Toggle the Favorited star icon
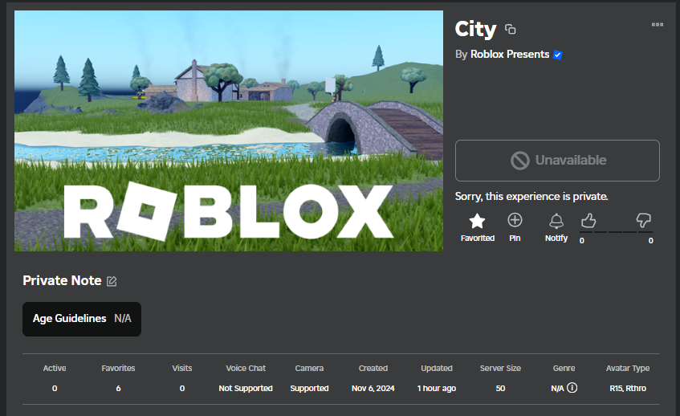The width and height of the screenshot is (680, 416). (x=477, y=221)
